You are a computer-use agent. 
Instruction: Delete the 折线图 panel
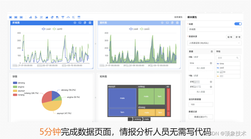point(90,23)
